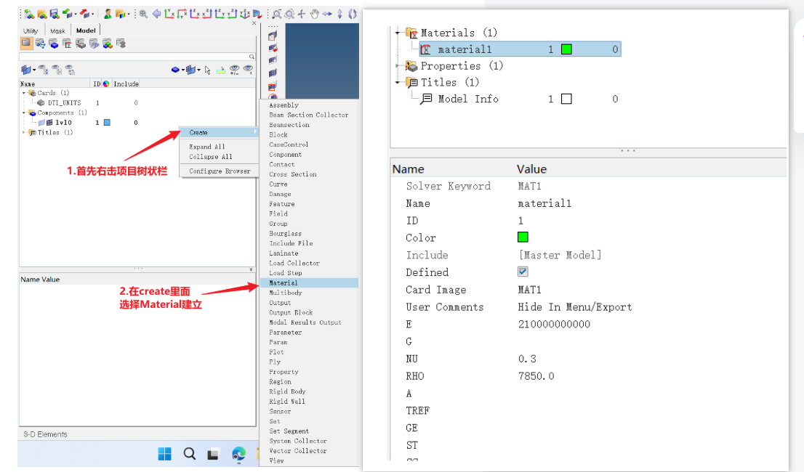This screenshot has height=472, width=804.
Task: Open the colored folder icon dropdown
Action: 129,15
